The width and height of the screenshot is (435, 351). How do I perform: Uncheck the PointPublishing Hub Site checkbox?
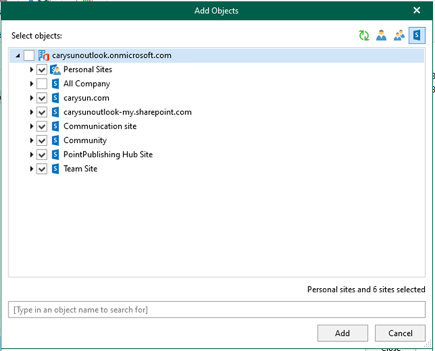42,155
